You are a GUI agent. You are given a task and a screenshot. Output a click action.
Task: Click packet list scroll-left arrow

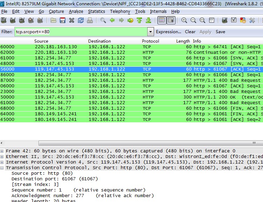tap(1, 143)
